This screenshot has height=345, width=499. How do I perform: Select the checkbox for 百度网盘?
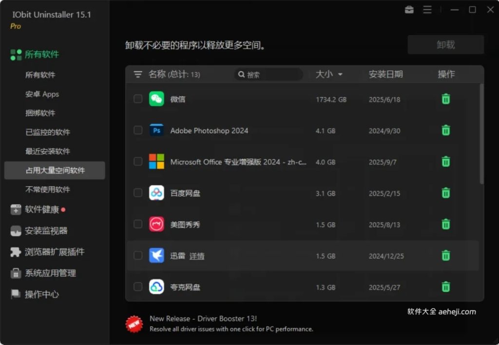click(x=137, y=193)
